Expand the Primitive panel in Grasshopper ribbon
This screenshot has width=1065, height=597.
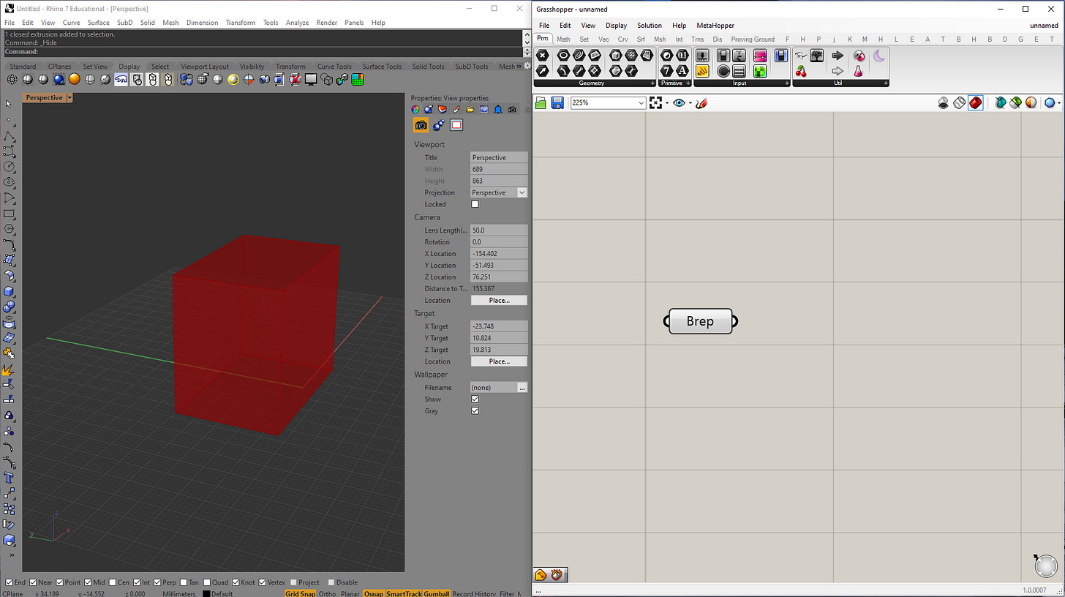688,83
